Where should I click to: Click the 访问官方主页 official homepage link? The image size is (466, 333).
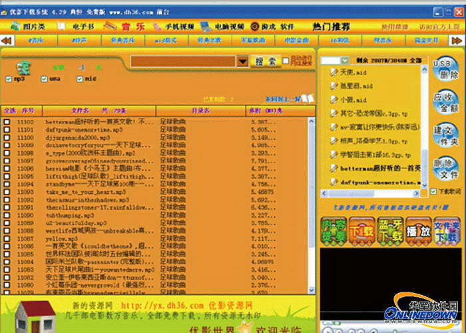click(x=439, y=27)
